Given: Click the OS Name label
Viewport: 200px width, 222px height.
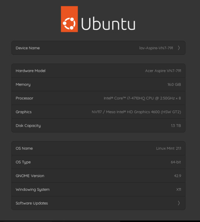Looking at the screenshot, I should click(24, 148).
